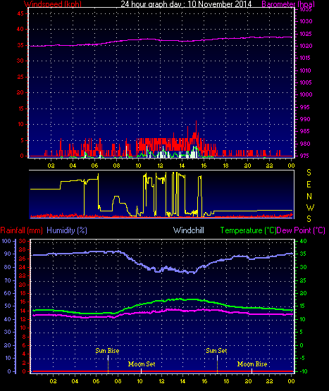This screenshot has height=391, width=329.
Task: Click the Windspeed (kph) axis title
Action: (x=53, y=4)
